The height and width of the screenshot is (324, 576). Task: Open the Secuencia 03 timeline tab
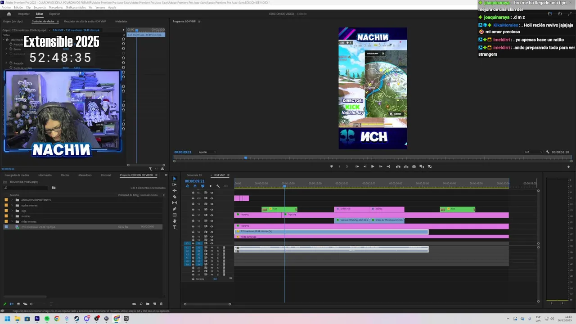[x=194, y=175]
